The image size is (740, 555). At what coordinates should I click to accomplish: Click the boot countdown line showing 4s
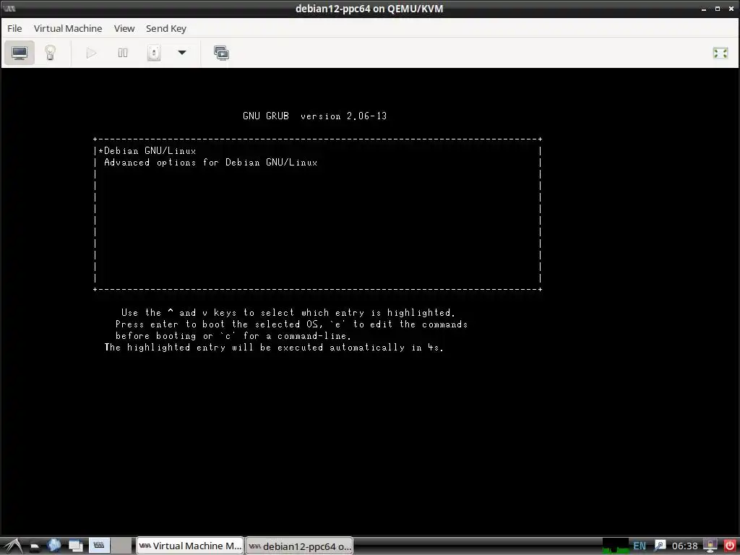click(x=274, y=348)
